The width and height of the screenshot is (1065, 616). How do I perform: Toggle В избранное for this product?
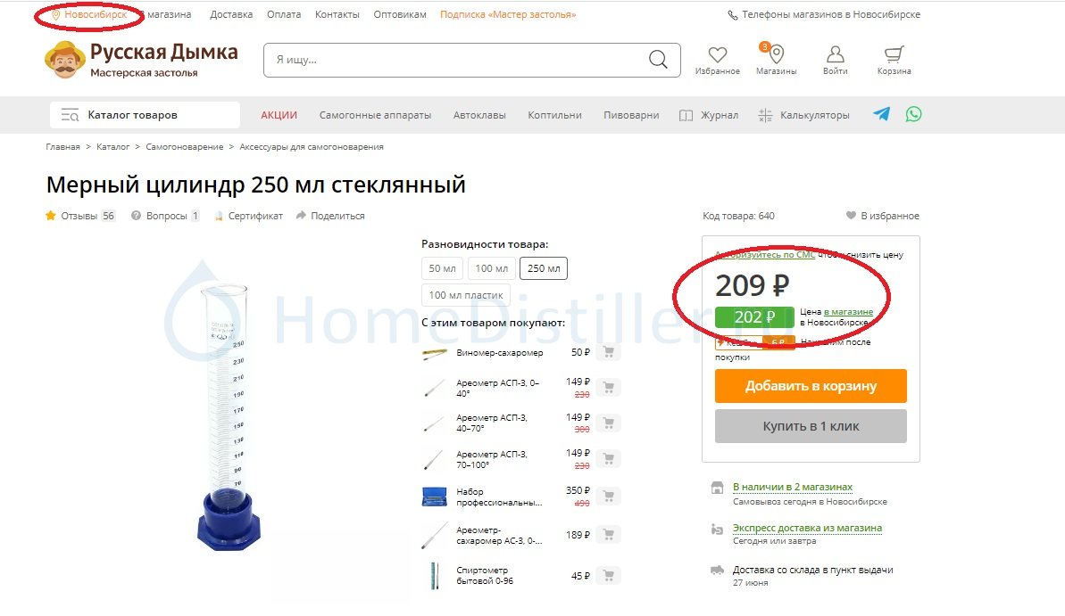pos(882,216)
